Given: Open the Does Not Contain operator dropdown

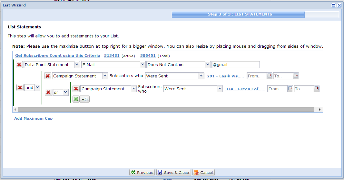Looking at the screenshot, I should [x=208, y=65].
